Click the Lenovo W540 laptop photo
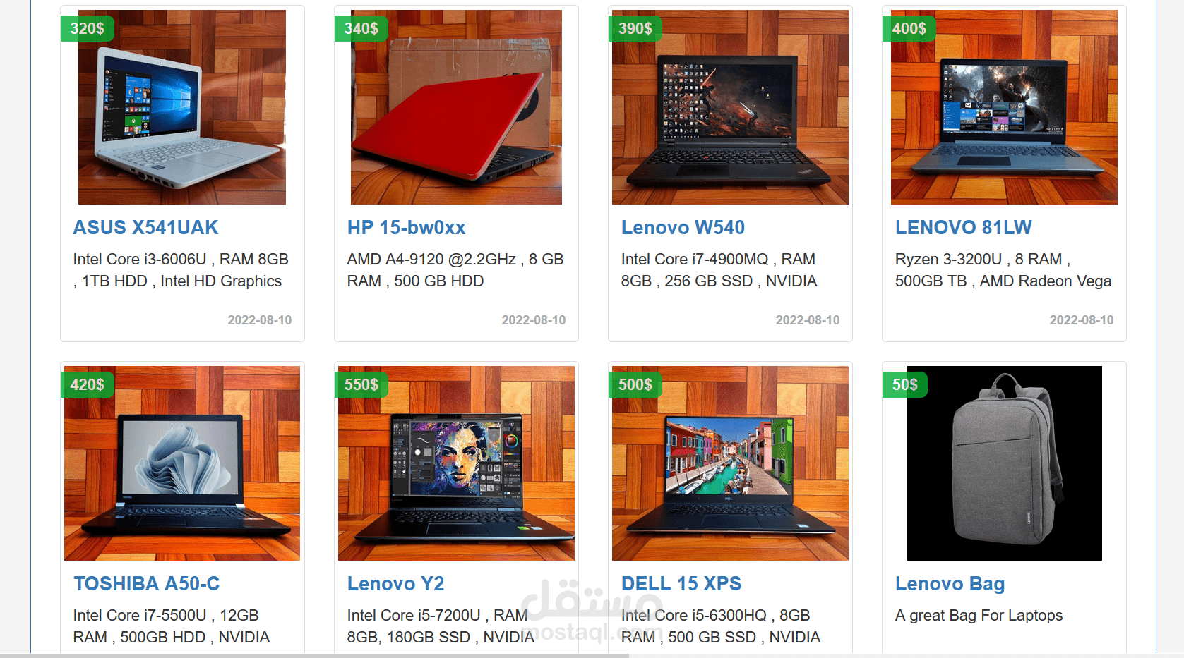1184x658 pixels. (x=730, y=107)
